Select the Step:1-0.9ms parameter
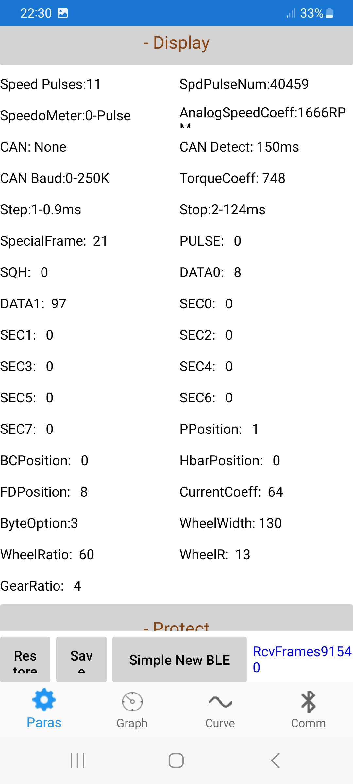353x784 pixels. 41,210
